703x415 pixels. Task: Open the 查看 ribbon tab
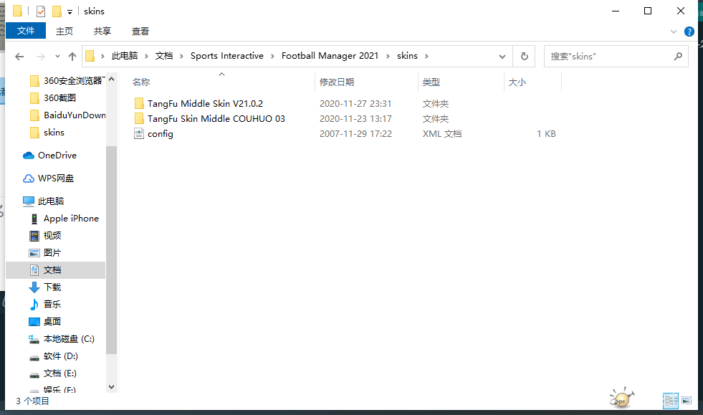(x=140, y=31)
